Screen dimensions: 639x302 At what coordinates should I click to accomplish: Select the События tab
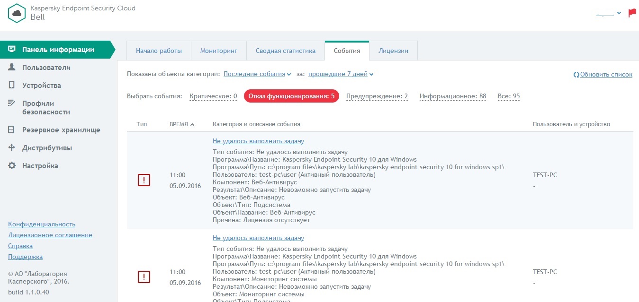347,51
